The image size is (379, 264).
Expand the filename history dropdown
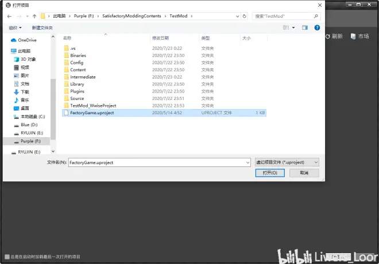tap(247, 162)
